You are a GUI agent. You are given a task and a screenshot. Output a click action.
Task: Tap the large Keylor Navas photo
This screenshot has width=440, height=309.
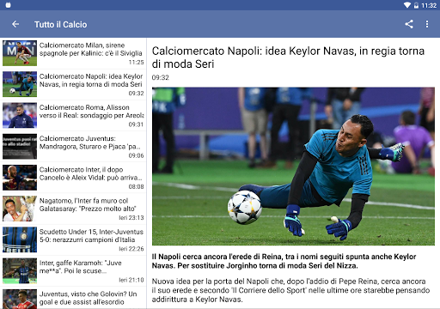(293, 167)
